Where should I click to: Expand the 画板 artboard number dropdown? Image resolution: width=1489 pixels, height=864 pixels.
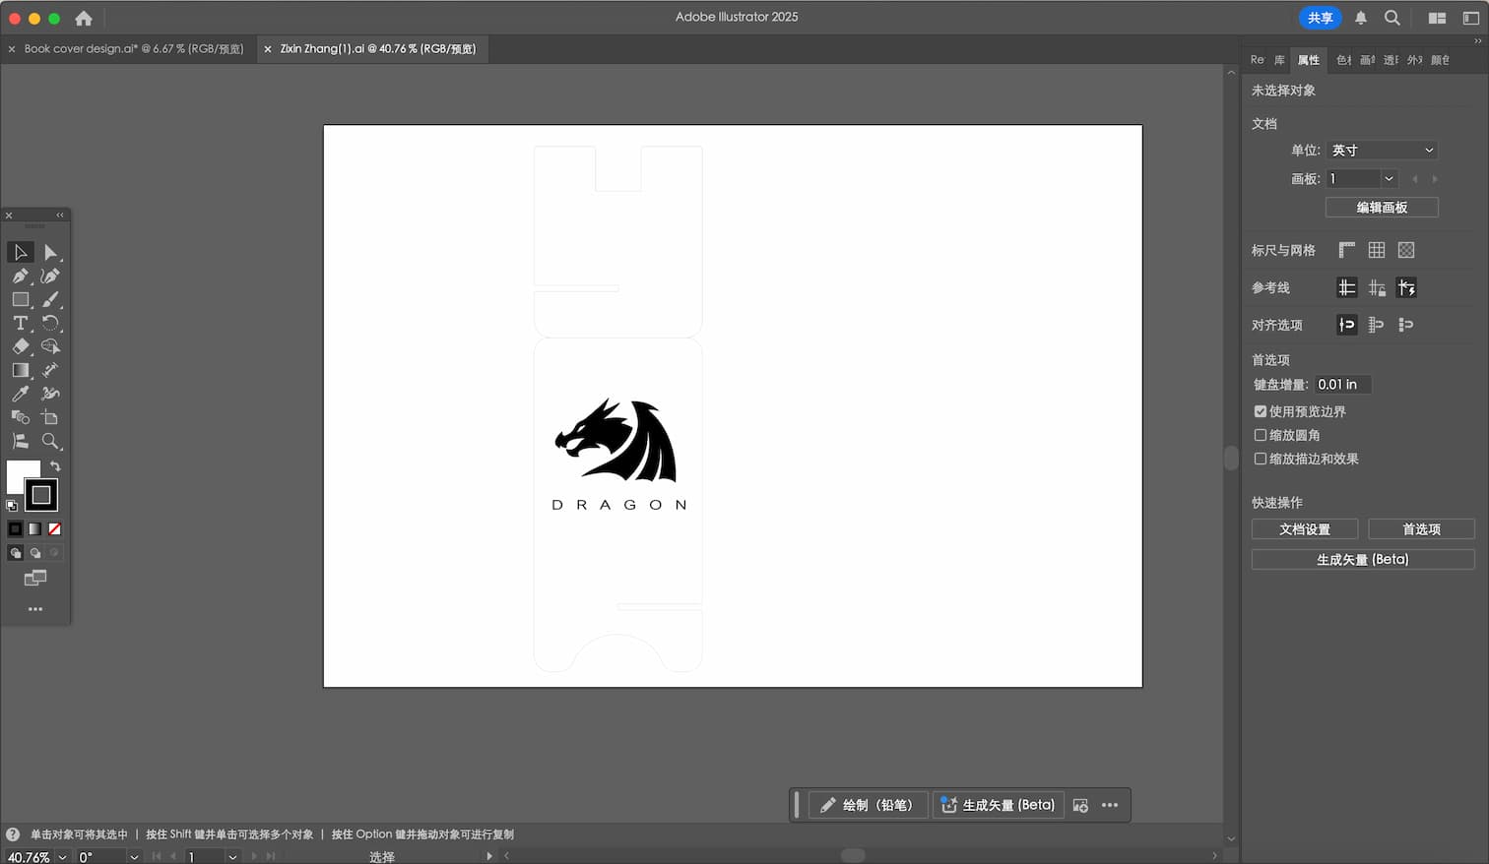[x=1388, y=179]
